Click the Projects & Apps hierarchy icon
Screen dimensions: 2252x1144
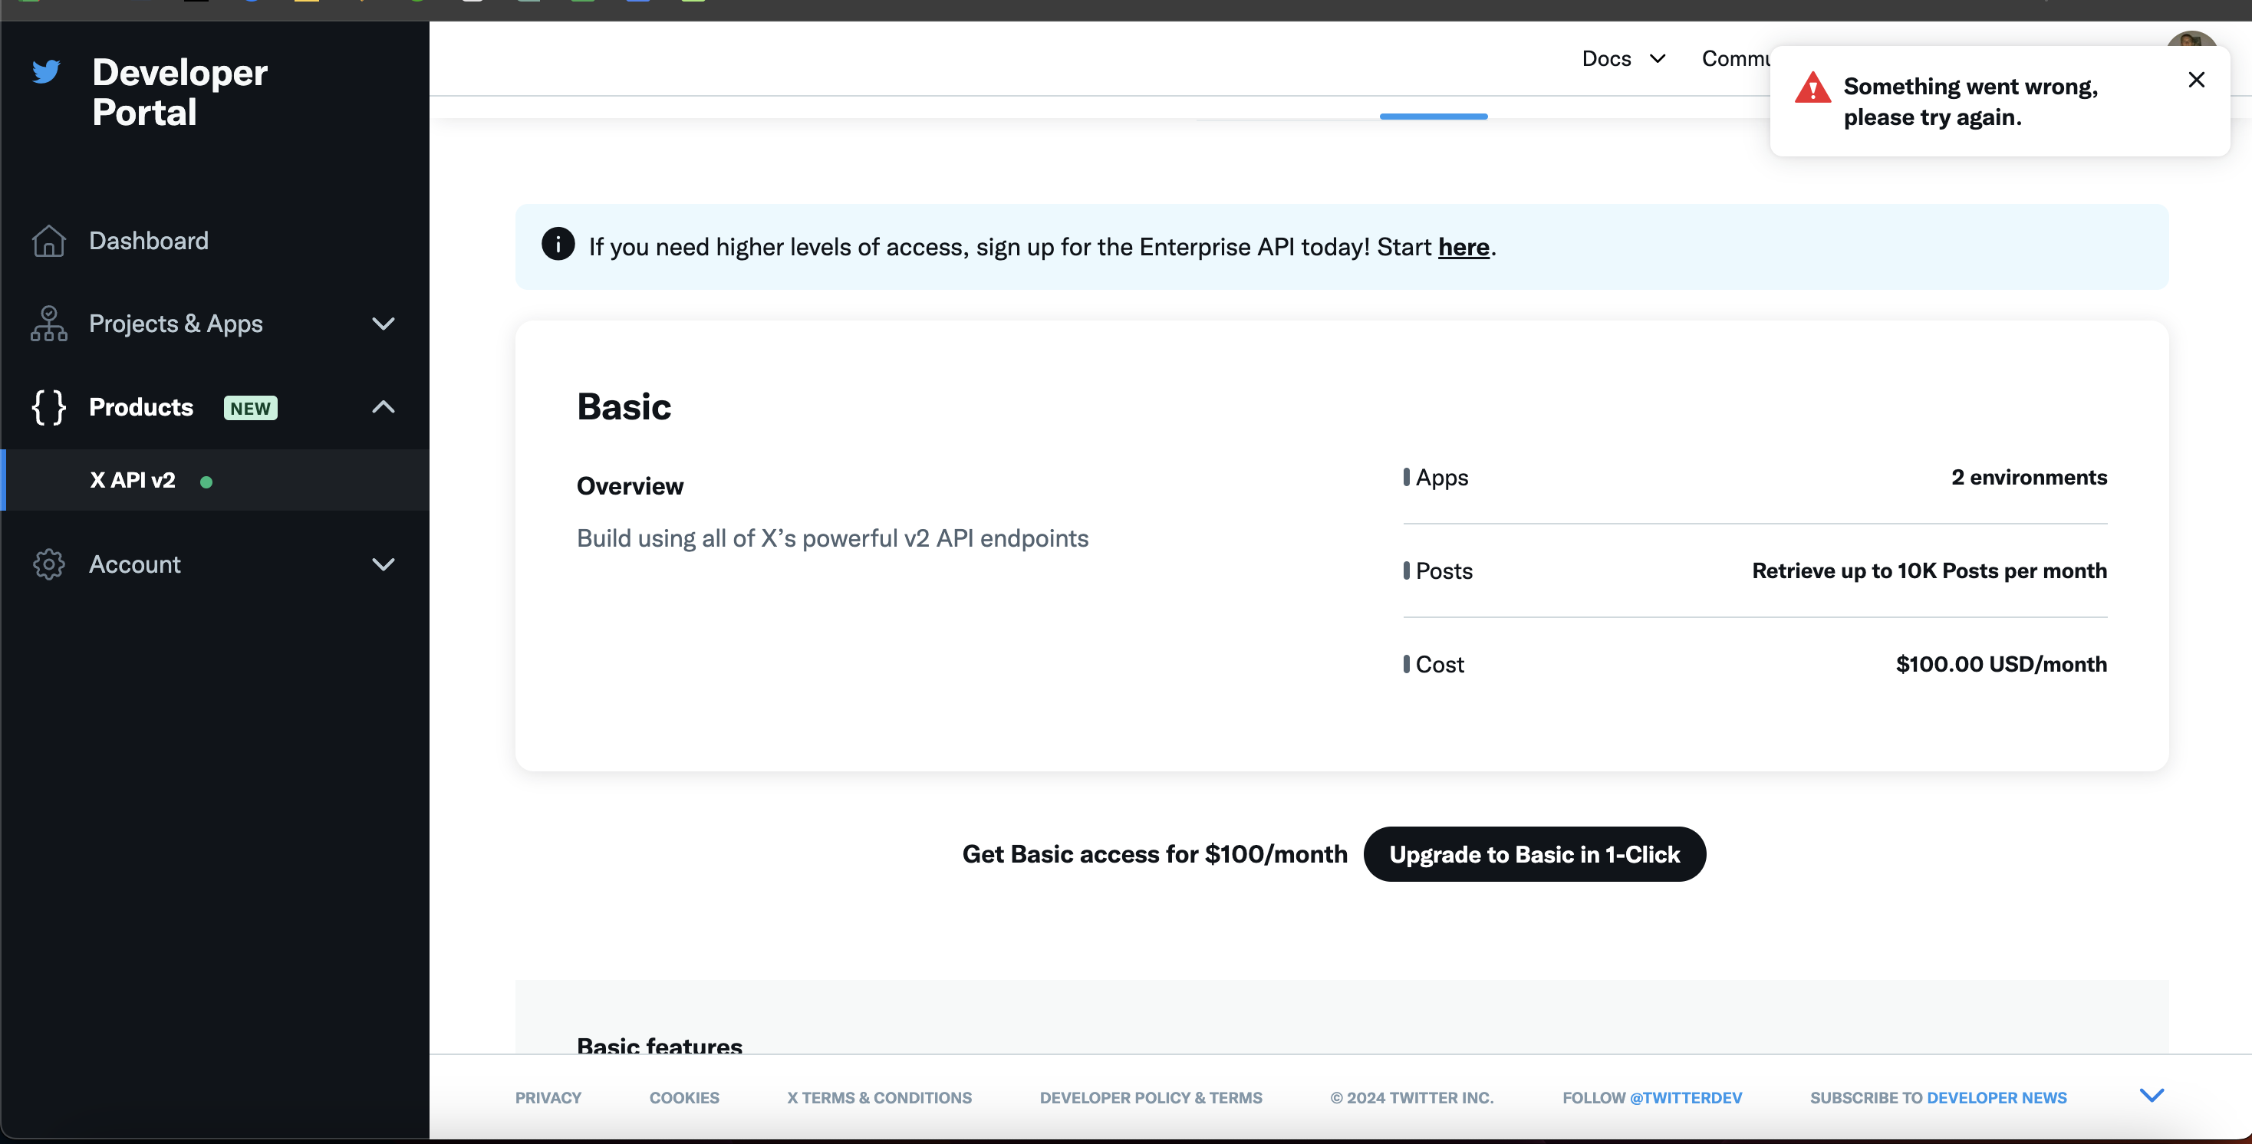48,324
